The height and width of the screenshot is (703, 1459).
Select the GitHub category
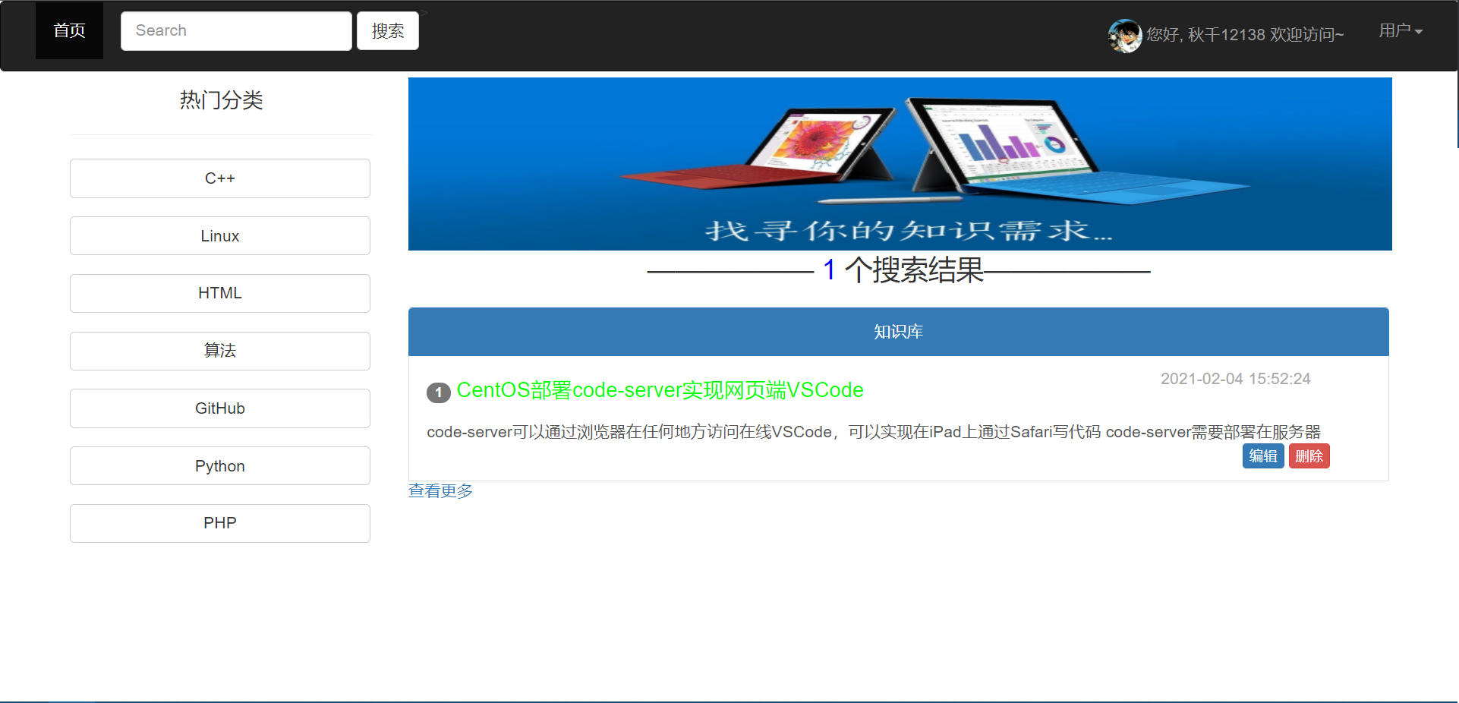(219, 408)
